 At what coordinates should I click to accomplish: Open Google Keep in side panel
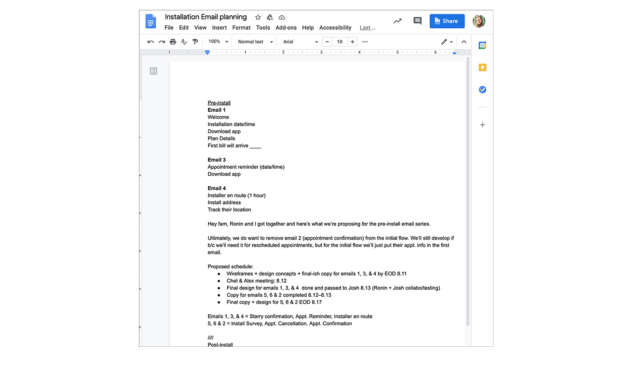(x=482, y=68)
